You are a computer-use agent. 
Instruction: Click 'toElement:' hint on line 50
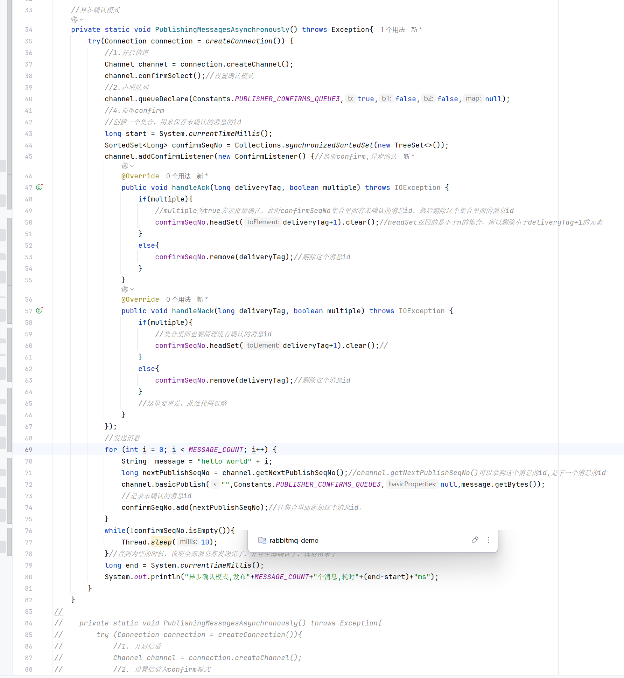tap(263, 222)
